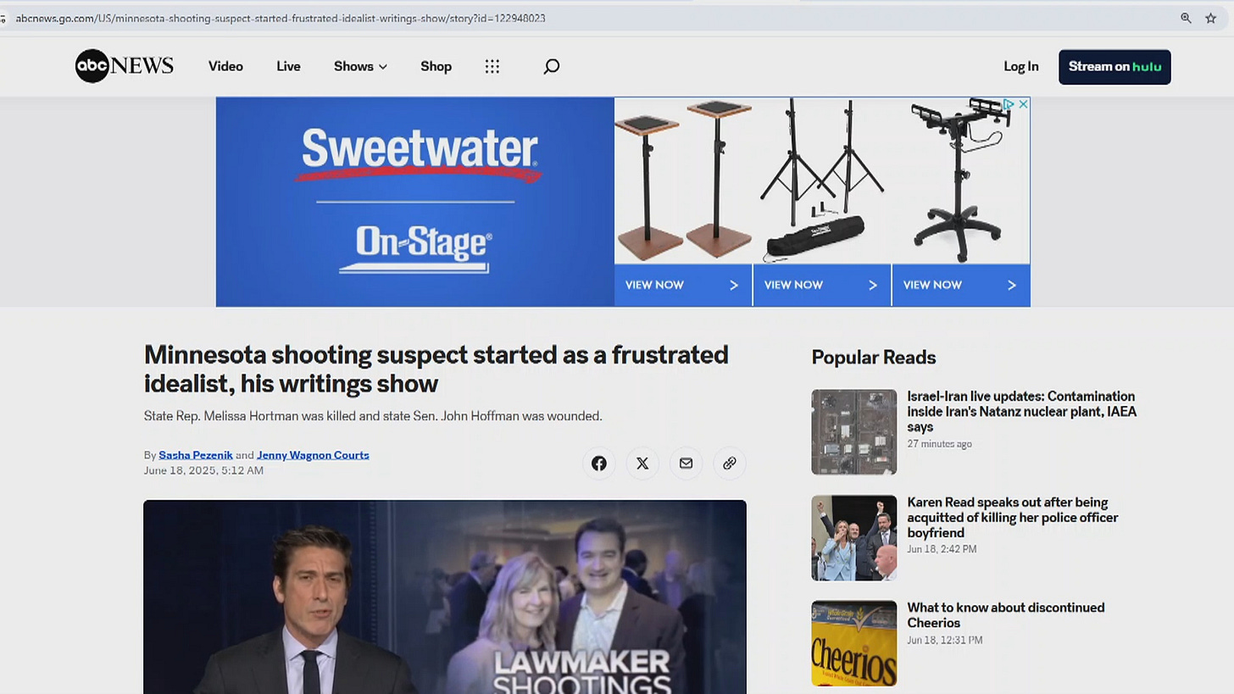Open author Jenny Wagnon Courts' page
Image resolution: width=1234 pixels, height=694 pixels.
(x=313, y=455)
